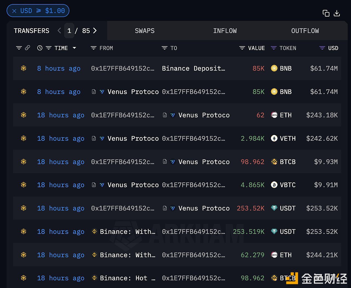The image size is (351, 288).
Task: Click the download/export icon top right
Action: pyautogui.click(x=337, y=13)
